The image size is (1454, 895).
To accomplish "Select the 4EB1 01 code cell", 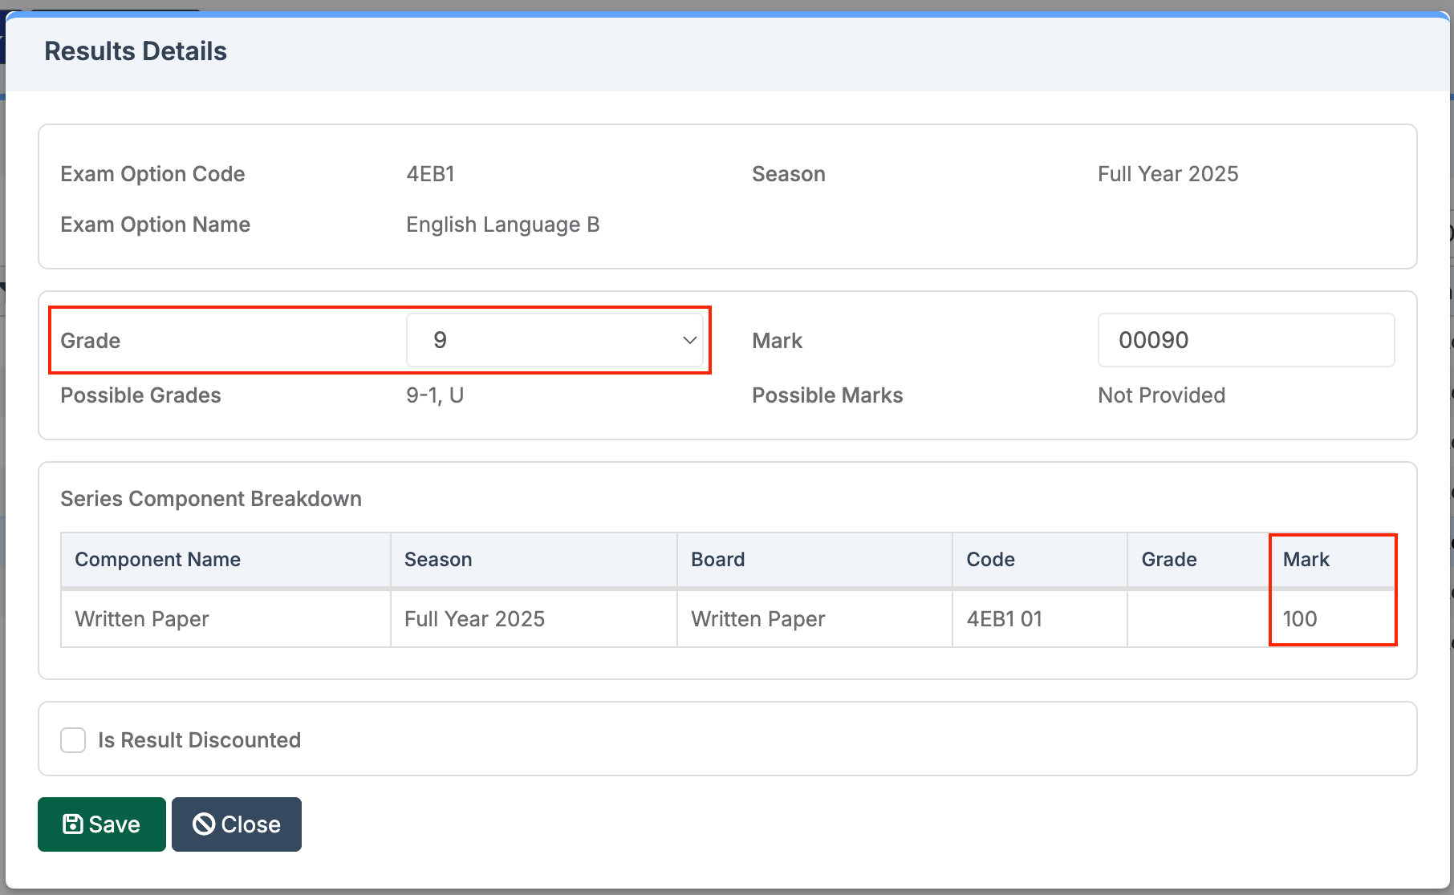I will 1004,619.
